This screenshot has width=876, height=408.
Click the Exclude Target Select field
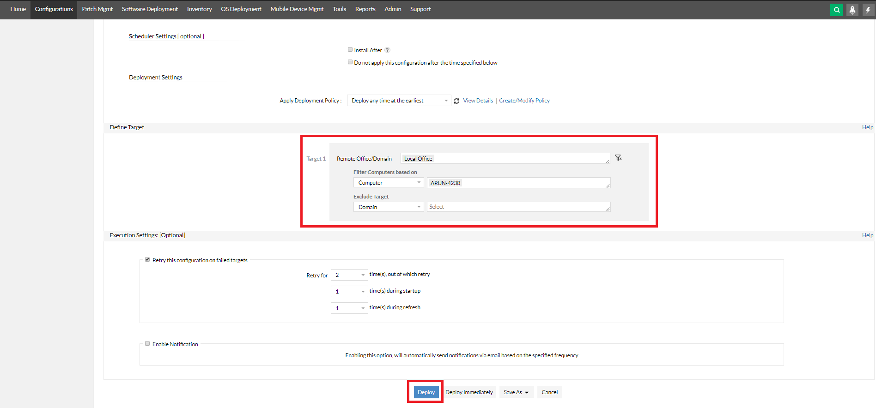[x=519, y=207]
